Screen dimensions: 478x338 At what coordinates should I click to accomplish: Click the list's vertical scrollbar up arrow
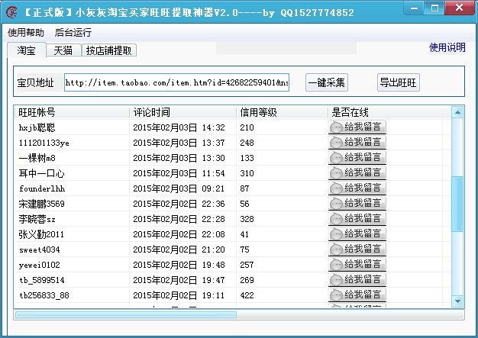point(457,112)
